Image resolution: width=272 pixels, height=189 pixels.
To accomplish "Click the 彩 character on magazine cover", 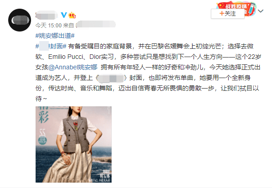I will (43, 117).
